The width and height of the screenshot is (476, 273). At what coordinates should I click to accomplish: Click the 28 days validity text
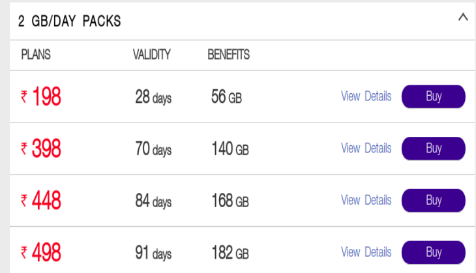[153, 97]
